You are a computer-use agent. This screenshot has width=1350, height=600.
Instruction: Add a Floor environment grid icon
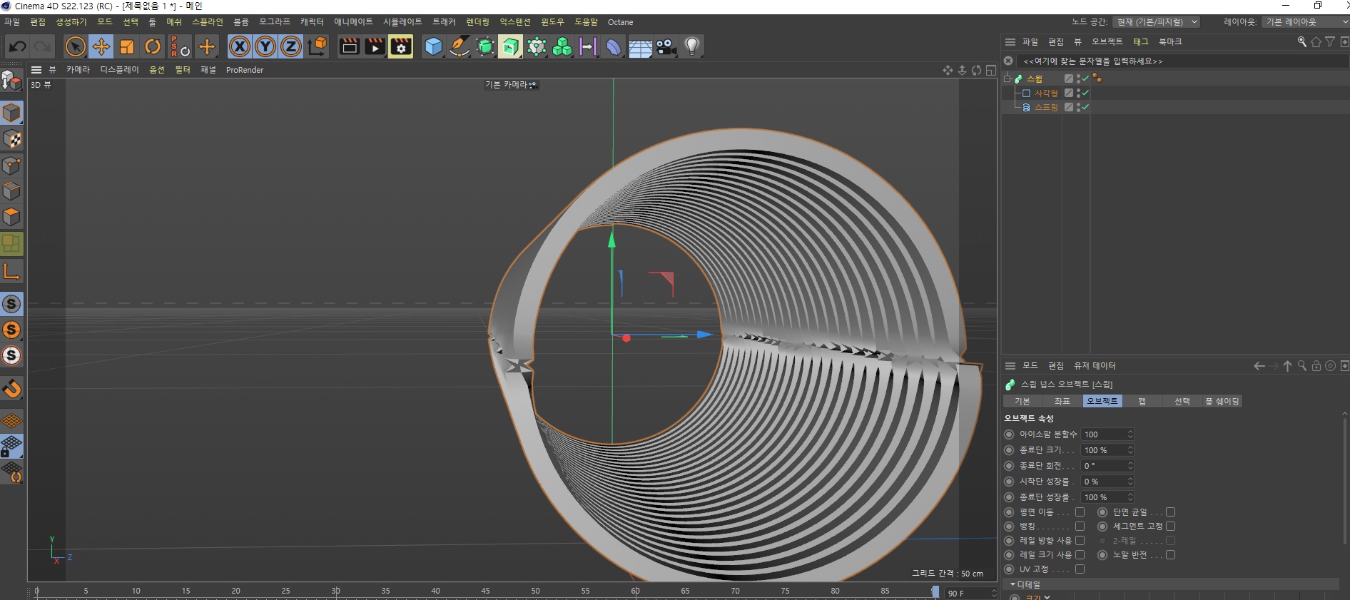(x=640, y=47)
